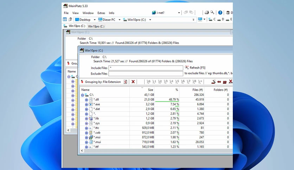Screen dimensions: 294x170
Task: Click Refresh [F5] button
Action: [x=195, y=67]
